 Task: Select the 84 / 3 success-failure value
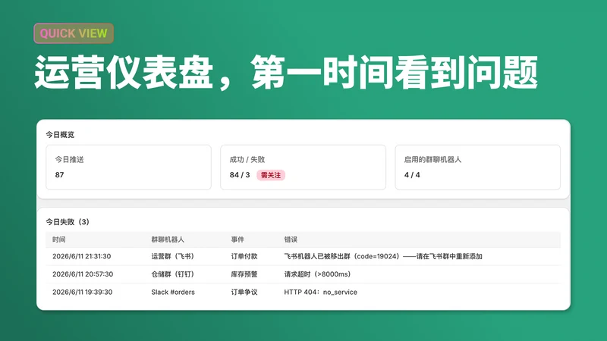(240, 175)
